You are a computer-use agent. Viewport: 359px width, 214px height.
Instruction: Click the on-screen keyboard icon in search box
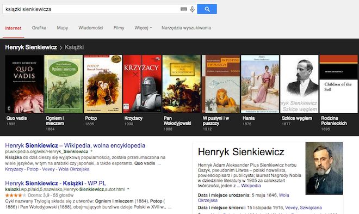(x=184, y=9)
